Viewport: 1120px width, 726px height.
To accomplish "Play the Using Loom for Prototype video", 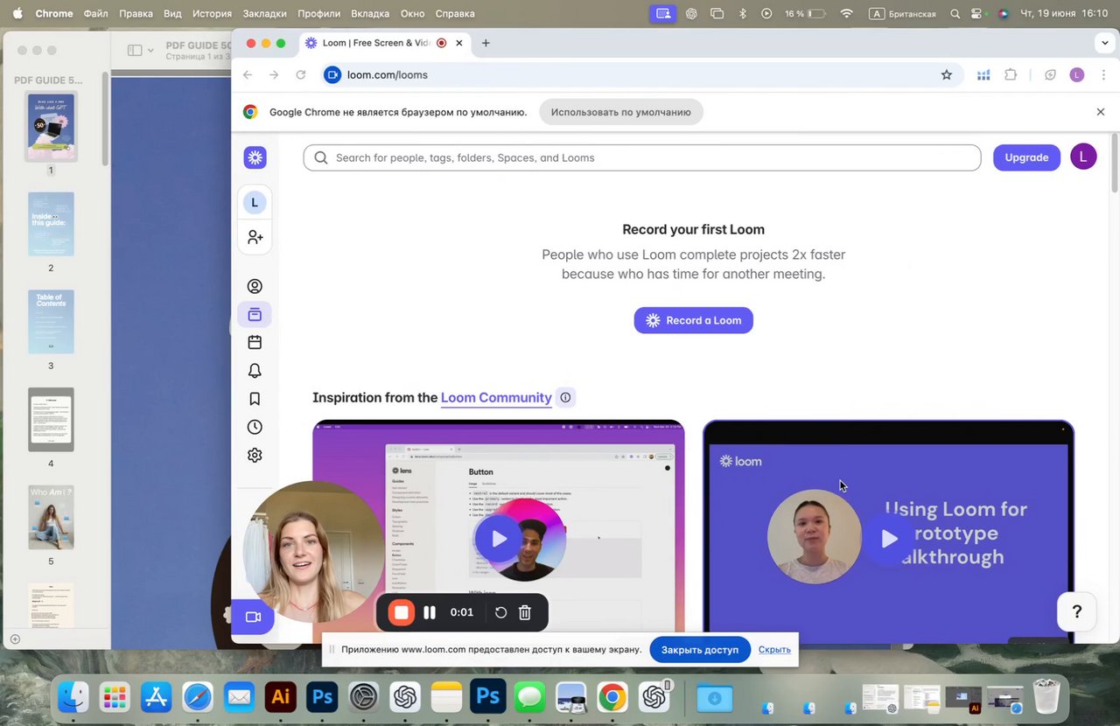I will click(x=889, y=539).
